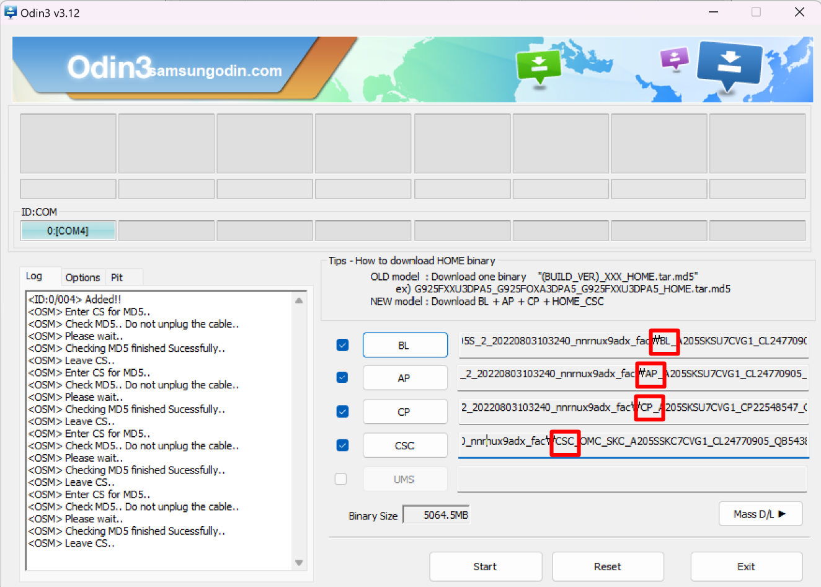The width and height of the screenshot is (821, 587).
Task: Enable the UMS checkbox
Action: [341, 479]
